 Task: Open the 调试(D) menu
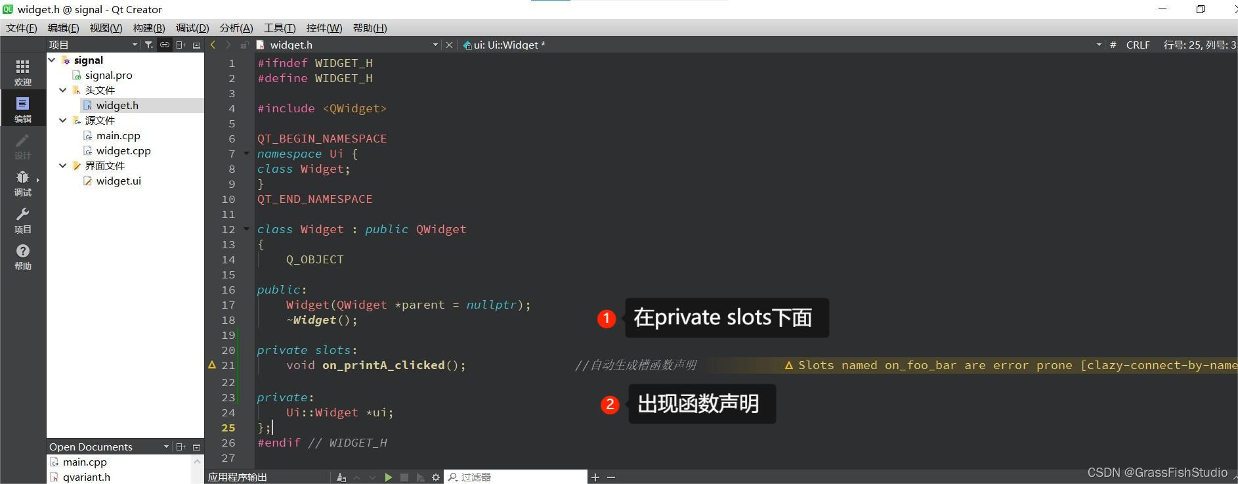(192, 28)
